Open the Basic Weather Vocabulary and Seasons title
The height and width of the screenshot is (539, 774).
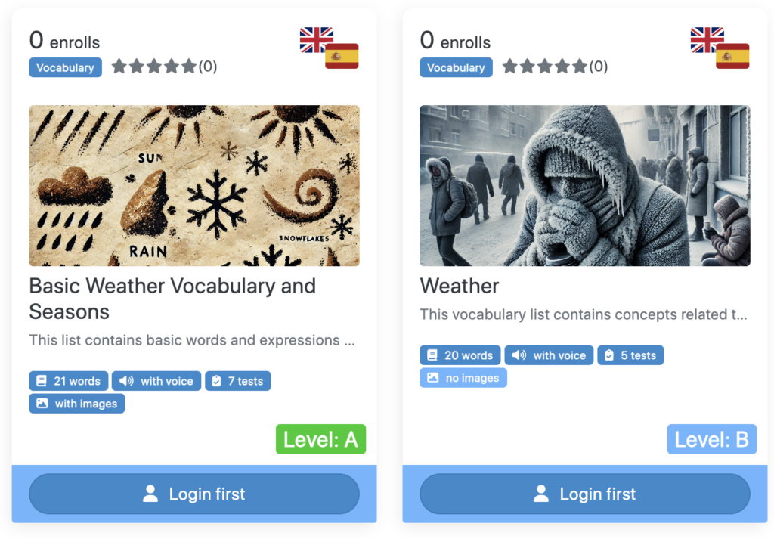pyautogui.click(x=173, y=299)
